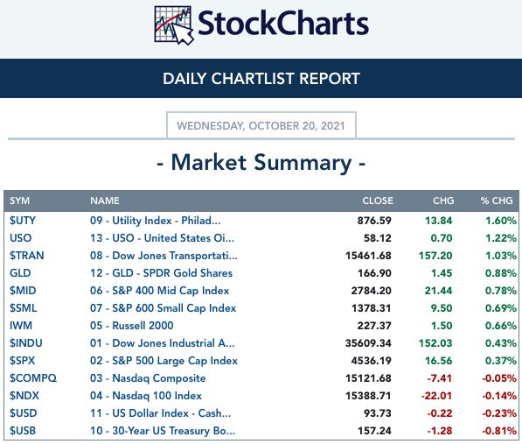This screenshot has width=522, height=444.
Task: Click the StockCharts wordmark text
Action: pos(283,24)
